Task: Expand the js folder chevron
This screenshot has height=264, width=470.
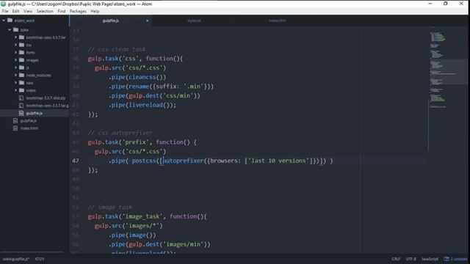Action: [x=15, y=67]
